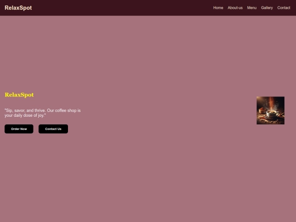Open the Menu nav link
The image size is (296, 222).
click(252, 8)
